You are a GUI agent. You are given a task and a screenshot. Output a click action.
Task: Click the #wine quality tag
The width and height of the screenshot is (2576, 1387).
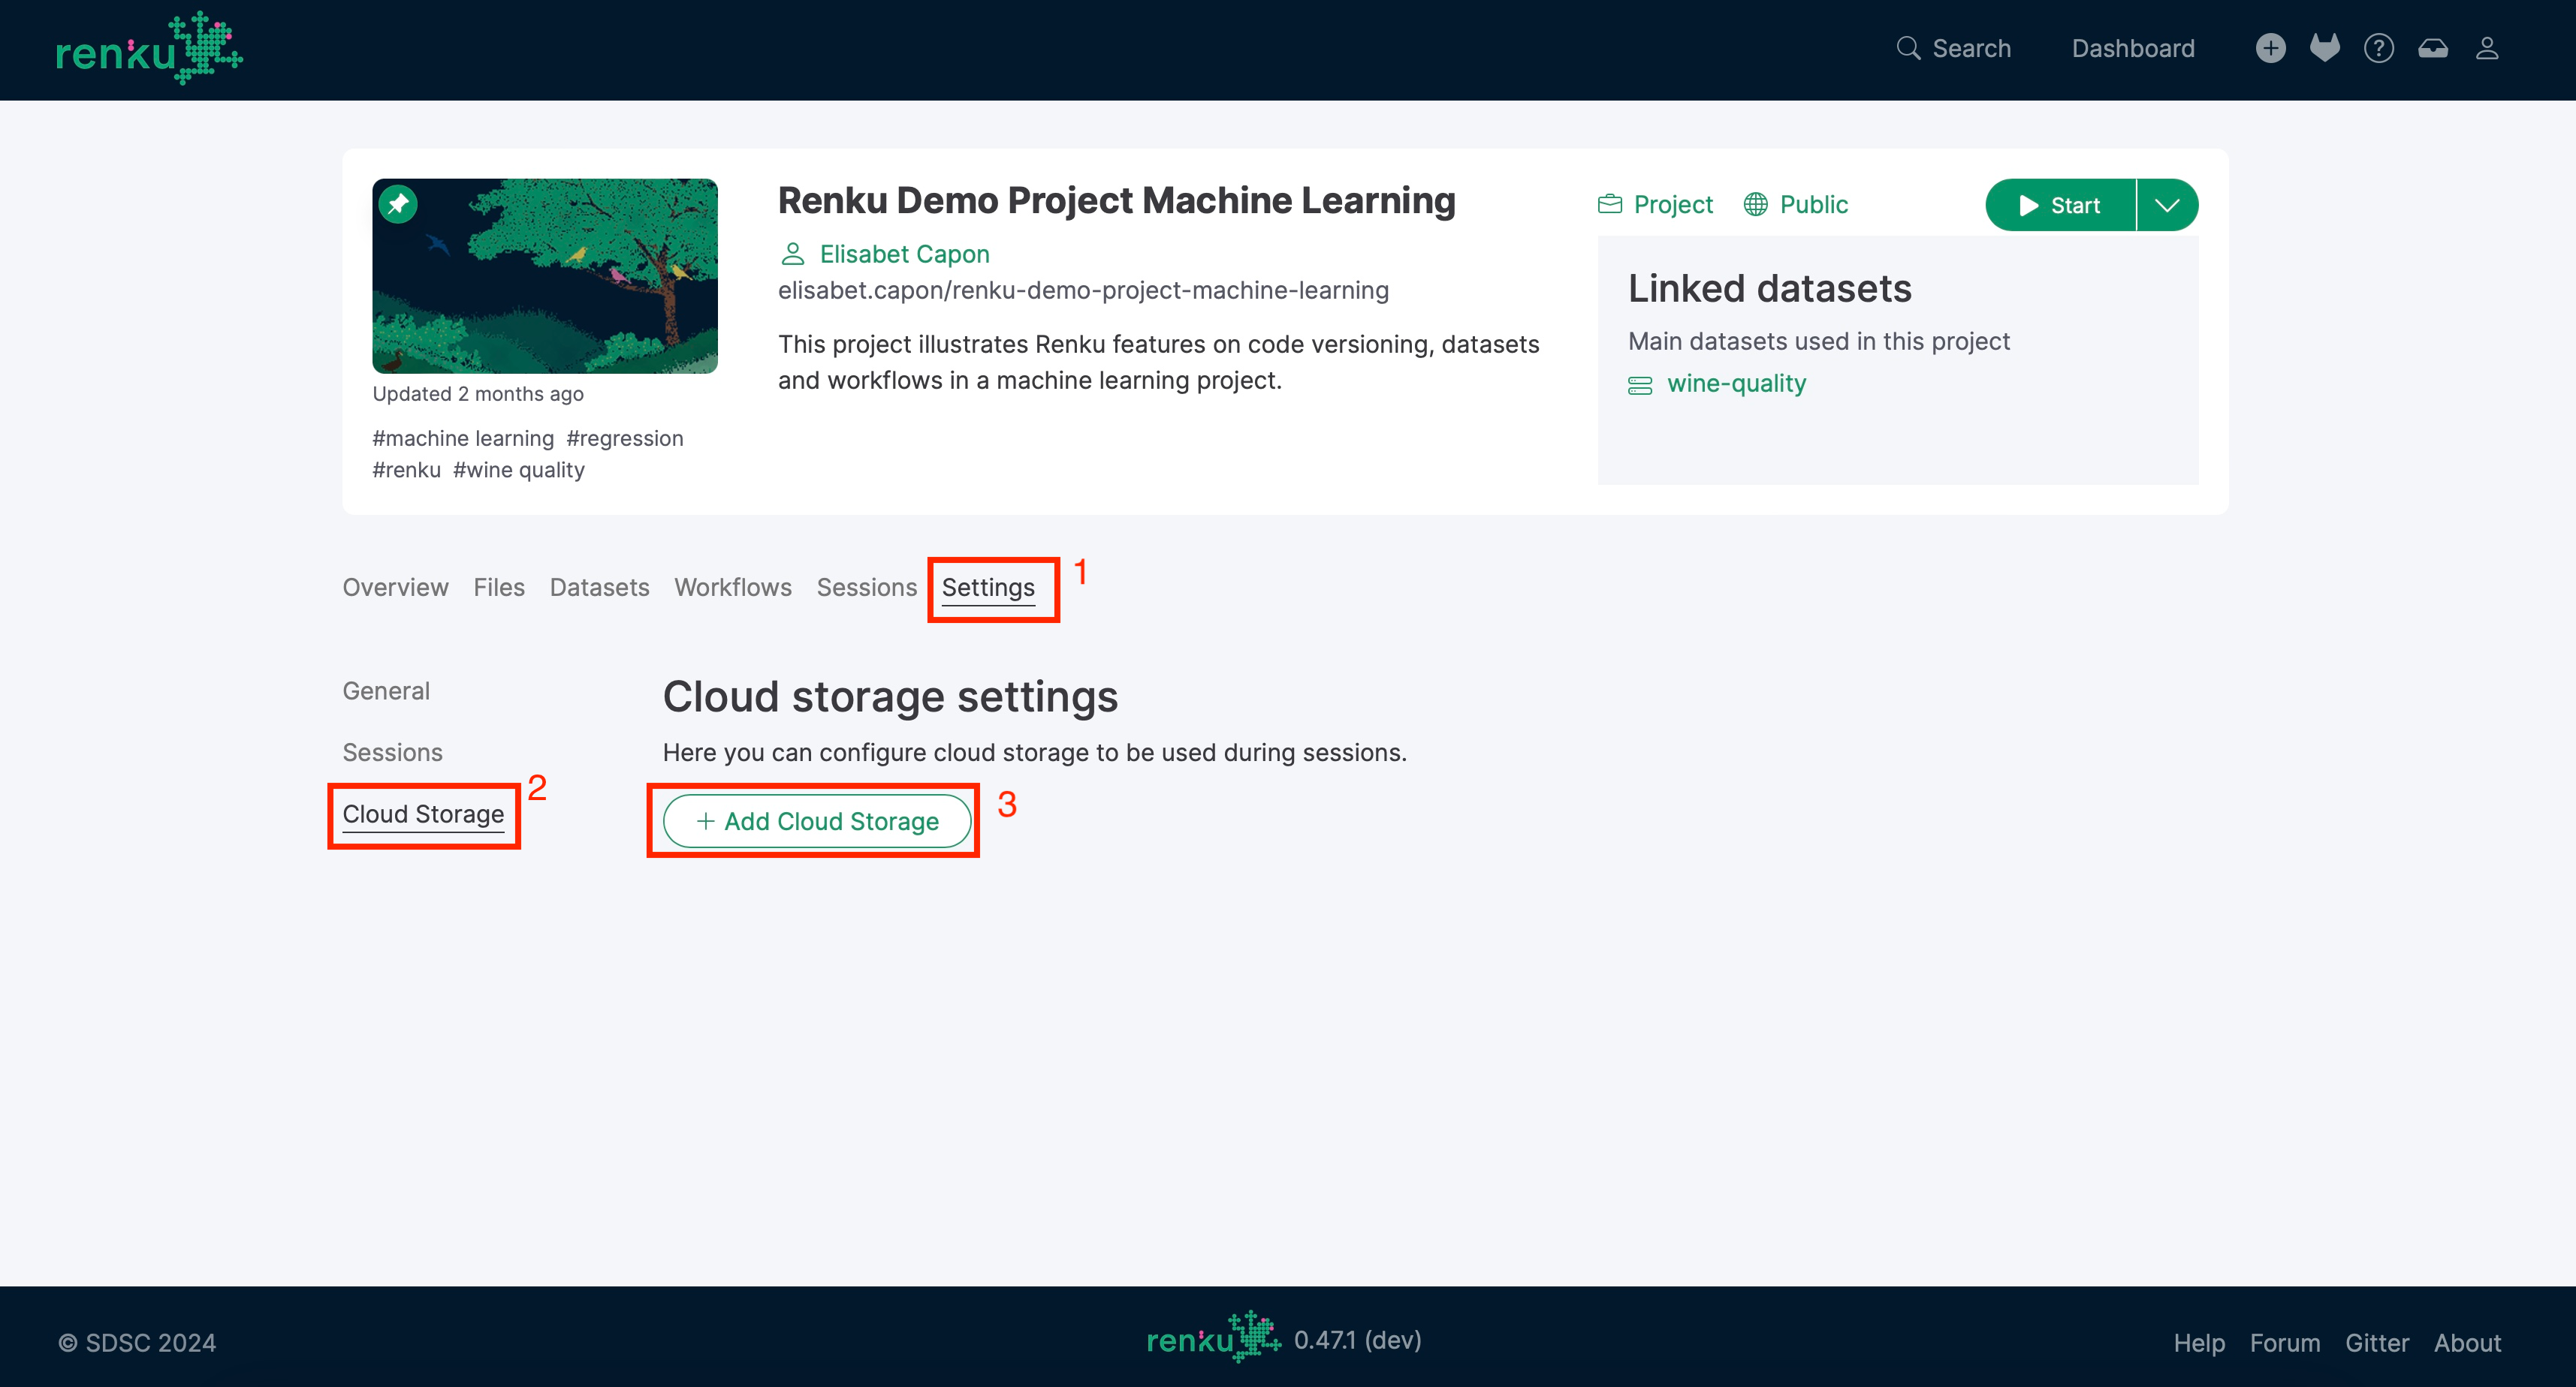(519, 470)
